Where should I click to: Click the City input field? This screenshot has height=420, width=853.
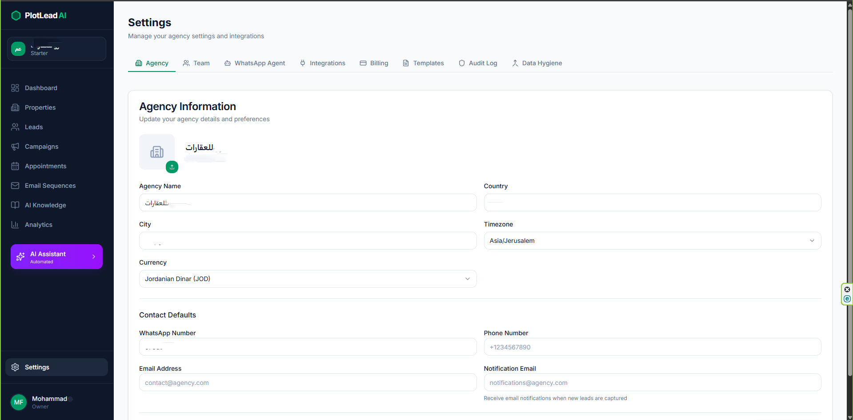click(308, 241)
